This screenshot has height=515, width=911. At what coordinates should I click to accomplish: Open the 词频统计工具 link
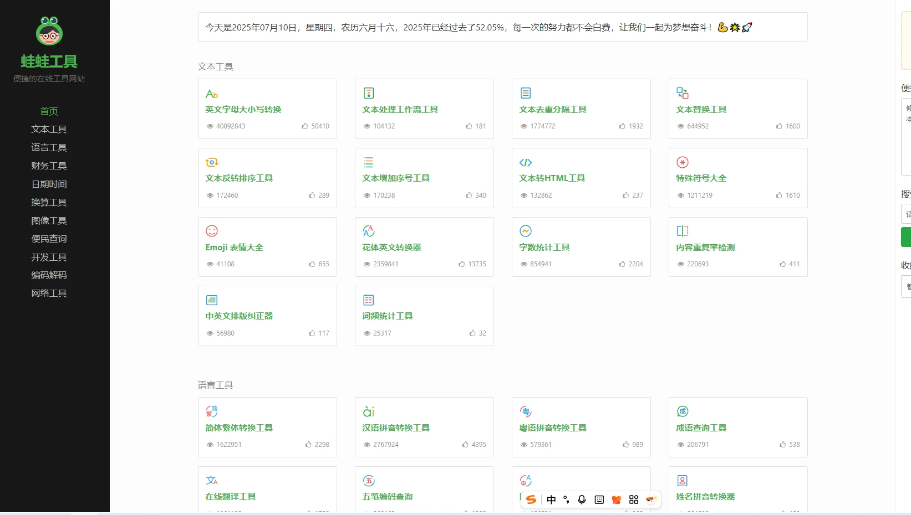click(387, 316)
